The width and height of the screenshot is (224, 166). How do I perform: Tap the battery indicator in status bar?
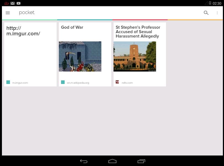[x=210, y=3]
